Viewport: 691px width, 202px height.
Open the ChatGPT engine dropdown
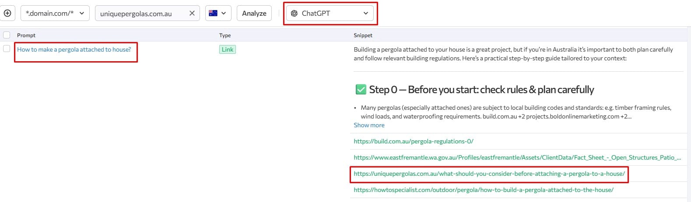click(x=330, y=13)
